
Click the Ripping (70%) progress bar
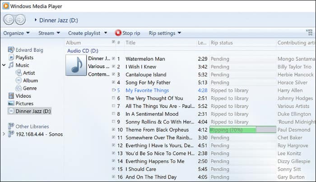click(243, 130)
